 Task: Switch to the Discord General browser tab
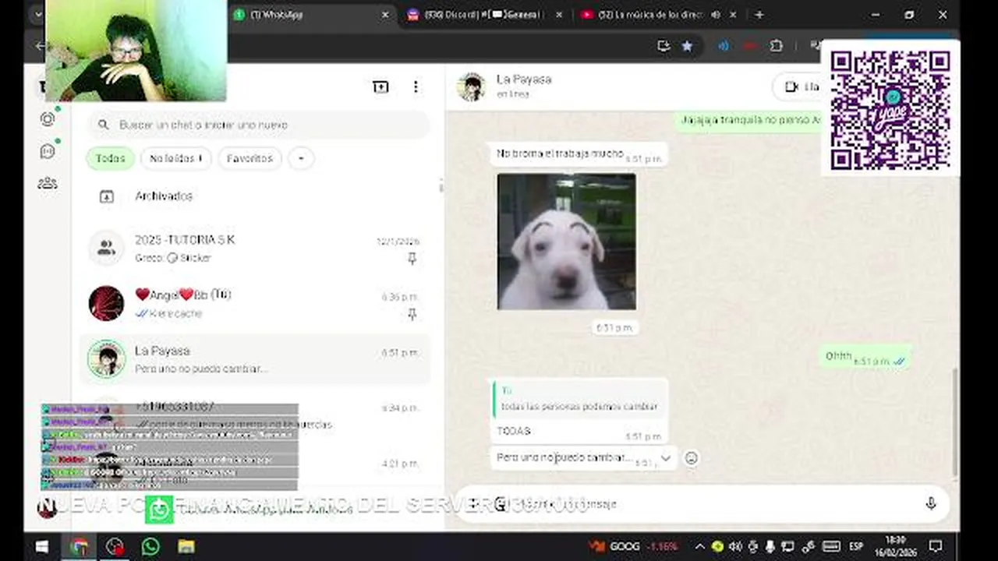(x=483, y=15)
